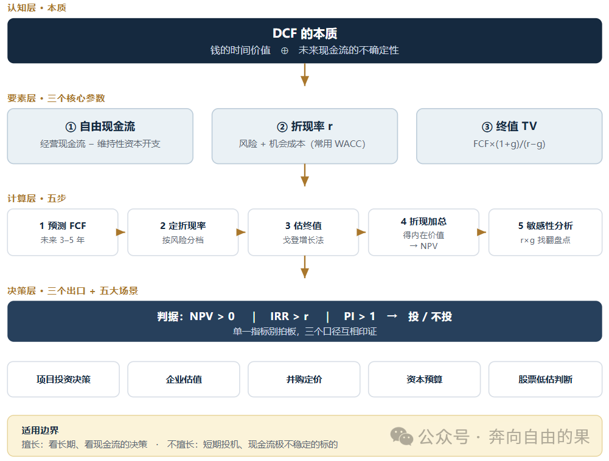Select the 'IRR > r' criterion

coord(290,316)
